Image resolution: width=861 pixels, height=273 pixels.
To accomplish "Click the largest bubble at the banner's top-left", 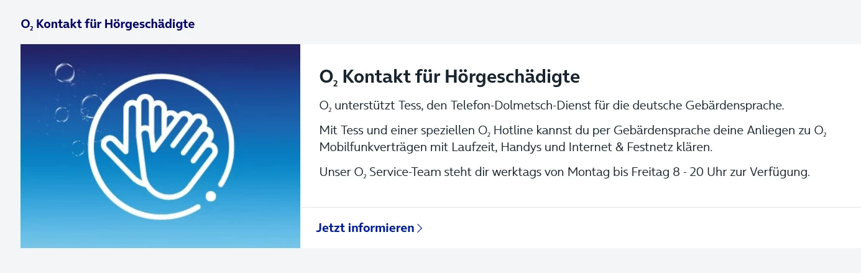I will 64,72.
